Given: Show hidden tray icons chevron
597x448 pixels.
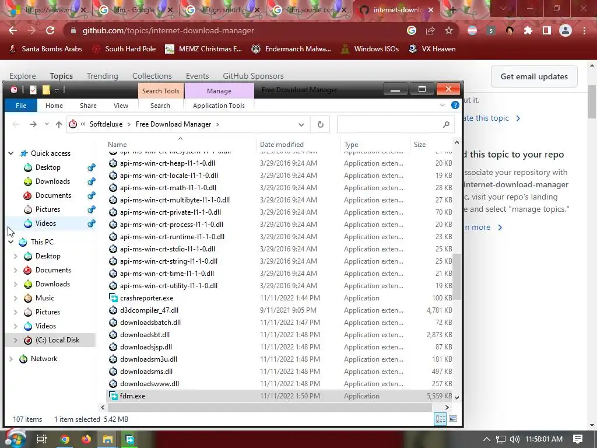Looking at the screenshot, I should click(x=487, y=439).
